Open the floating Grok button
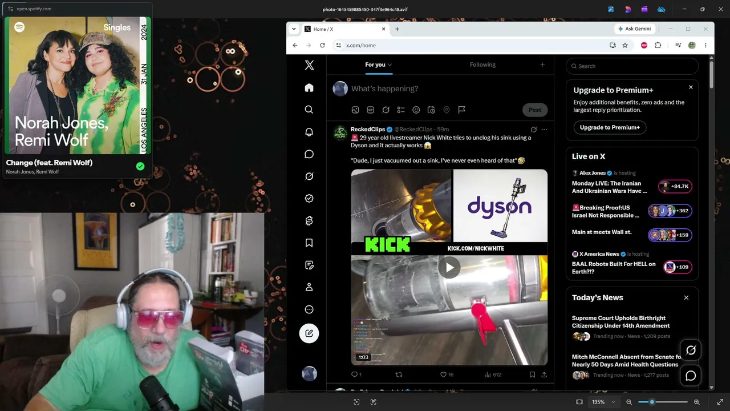This screenshot has height=411, width=730. coord(691,350)
